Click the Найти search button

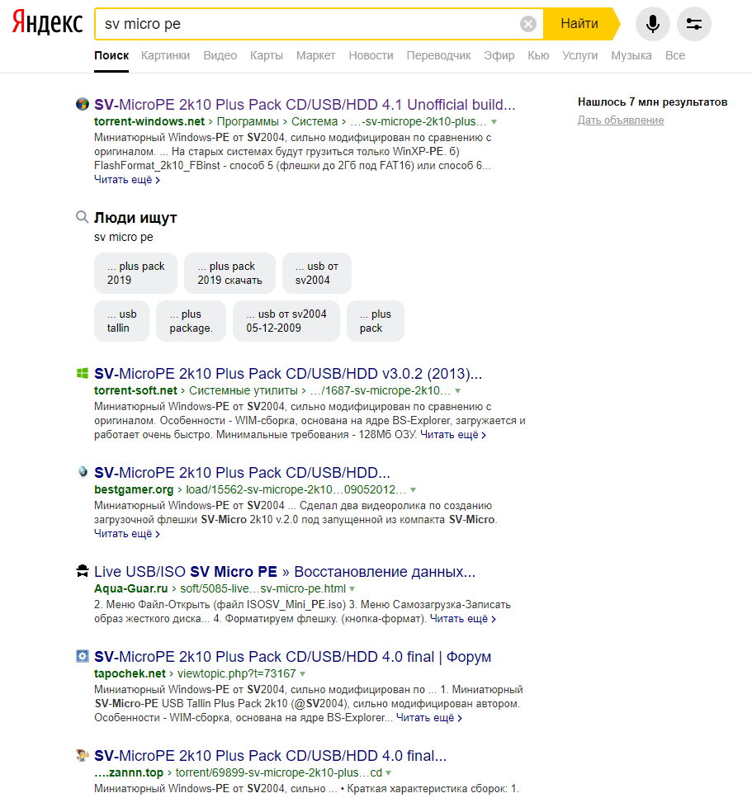(579, 24)
